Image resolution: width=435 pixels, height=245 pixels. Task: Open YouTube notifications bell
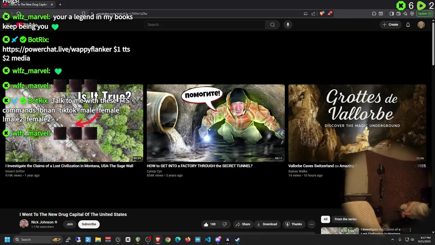click(408, 24)
